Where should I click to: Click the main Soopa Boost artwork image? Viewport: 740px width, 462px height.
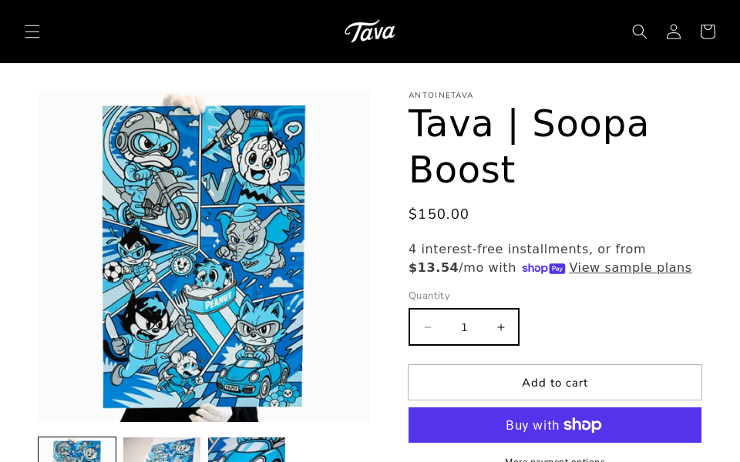(x=204, y=256)
